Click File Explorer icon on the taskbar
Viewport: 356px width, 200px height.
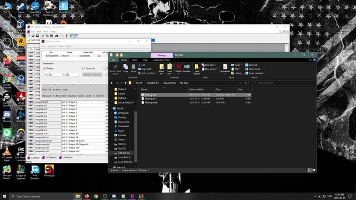[x=78, y=196]
